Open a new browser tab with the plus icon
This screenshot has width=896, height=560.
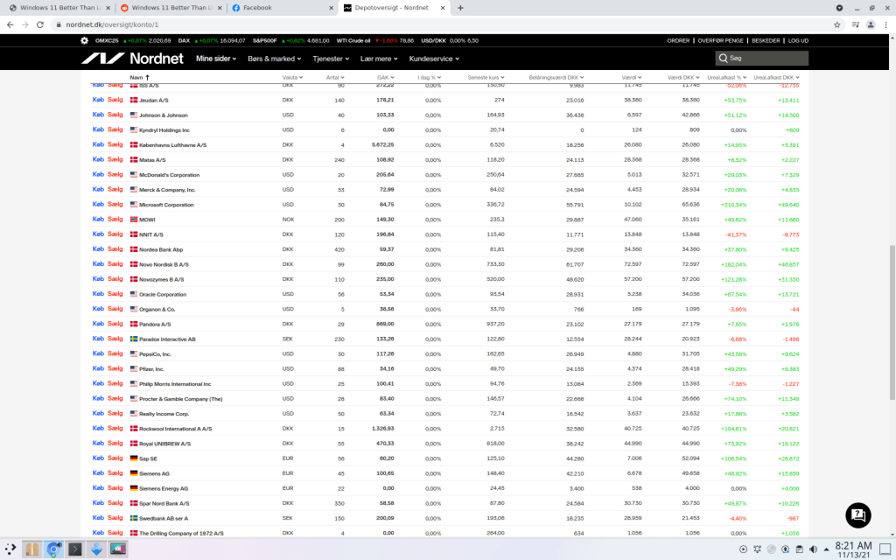point(460,8)
